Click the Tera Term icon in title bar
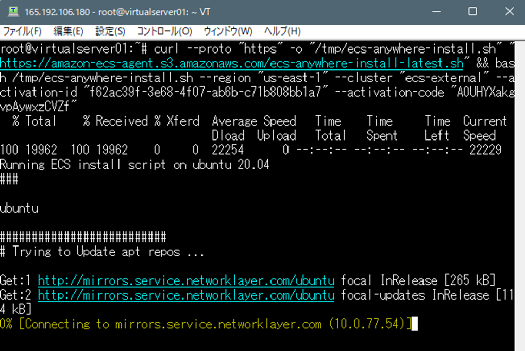 [13, 12]
